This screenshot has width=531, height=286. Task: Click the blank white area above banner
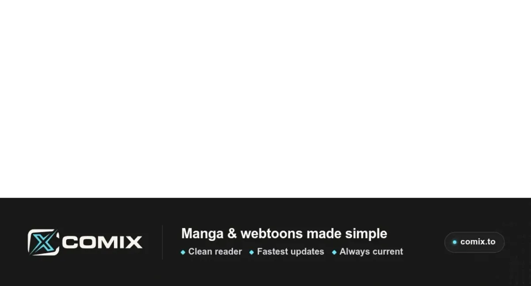[x=265, y=99]
